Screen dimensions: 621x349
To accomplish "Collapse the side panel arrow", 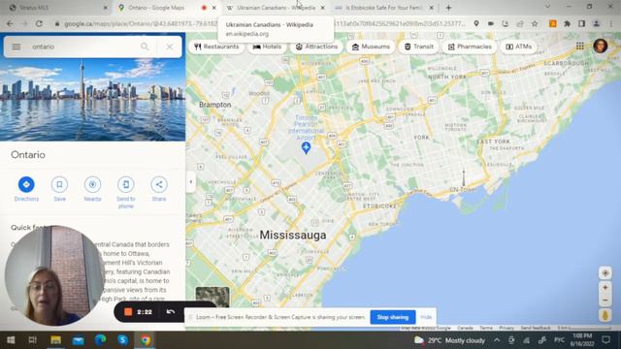I will [x=191, y=182].
